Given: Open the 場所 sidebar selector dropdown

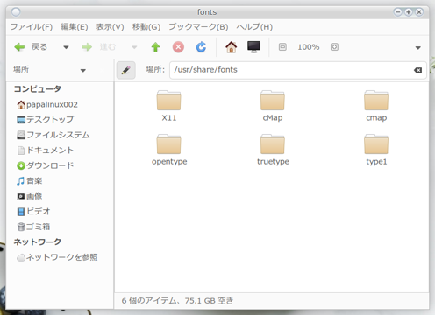Looking at the screenshot, I should coord(83,70).
